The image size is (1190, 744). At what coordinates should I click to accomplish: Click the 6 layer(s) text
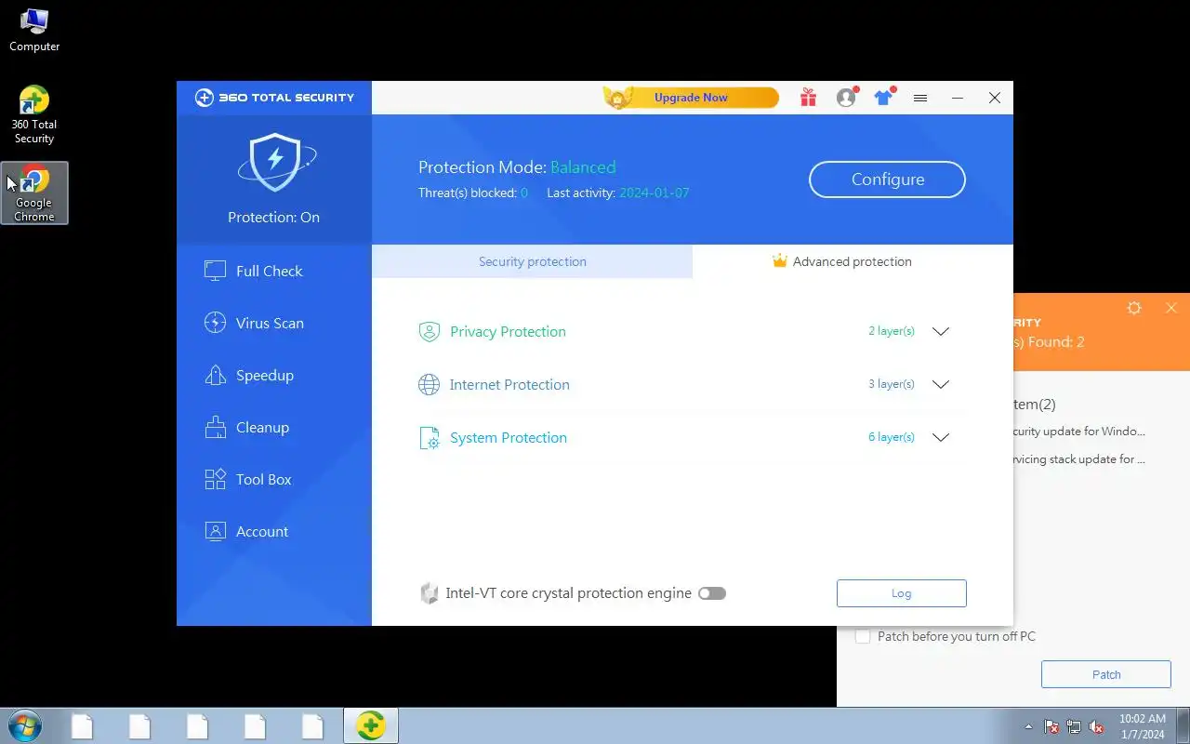click(892, 437)
